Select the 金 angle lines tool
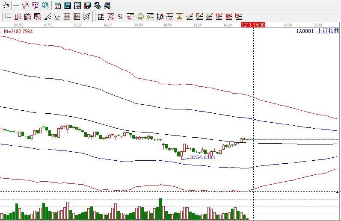 coord(209,17)
